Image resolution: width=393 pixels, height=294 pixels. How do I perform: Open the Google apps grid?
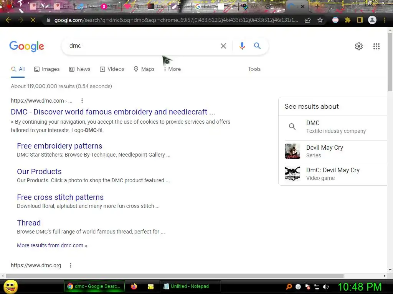click(x=376, y=46)
